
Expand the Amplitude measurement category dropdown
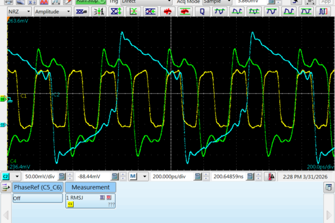(x=52, y=11)
